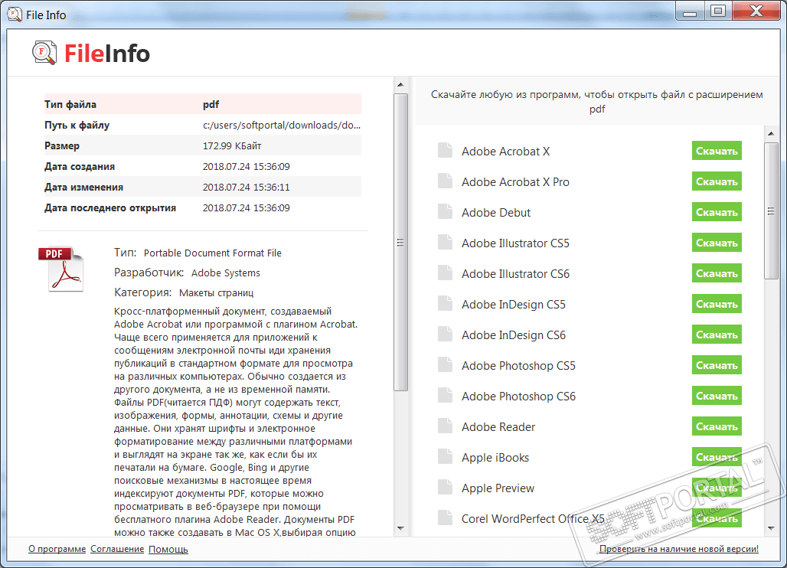Click the left panel scrollbar up arrow
The height and width of the screenshot is (568, 787).
click(x=400, y=84)
